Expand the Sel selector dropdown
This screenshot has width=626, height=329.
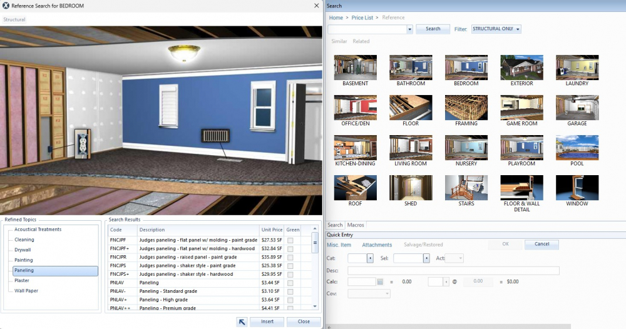426,258
